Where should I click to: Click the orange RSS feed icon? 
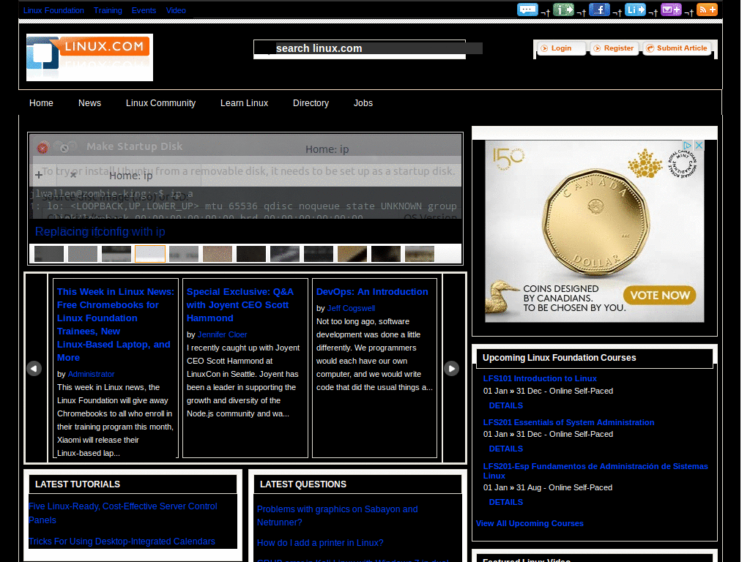click(x=707, y=10)
